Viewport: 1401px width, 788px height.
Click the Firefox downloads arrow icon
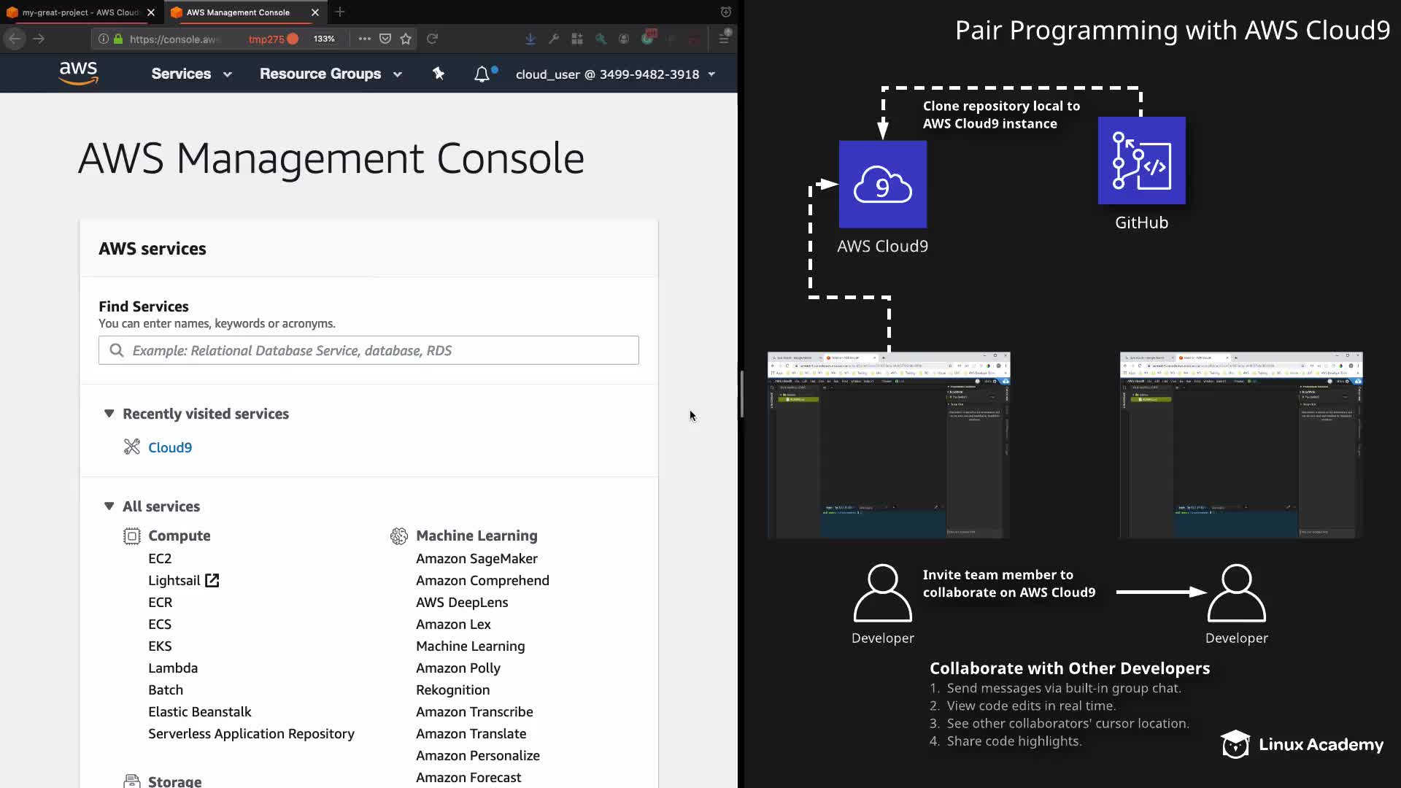530,39
